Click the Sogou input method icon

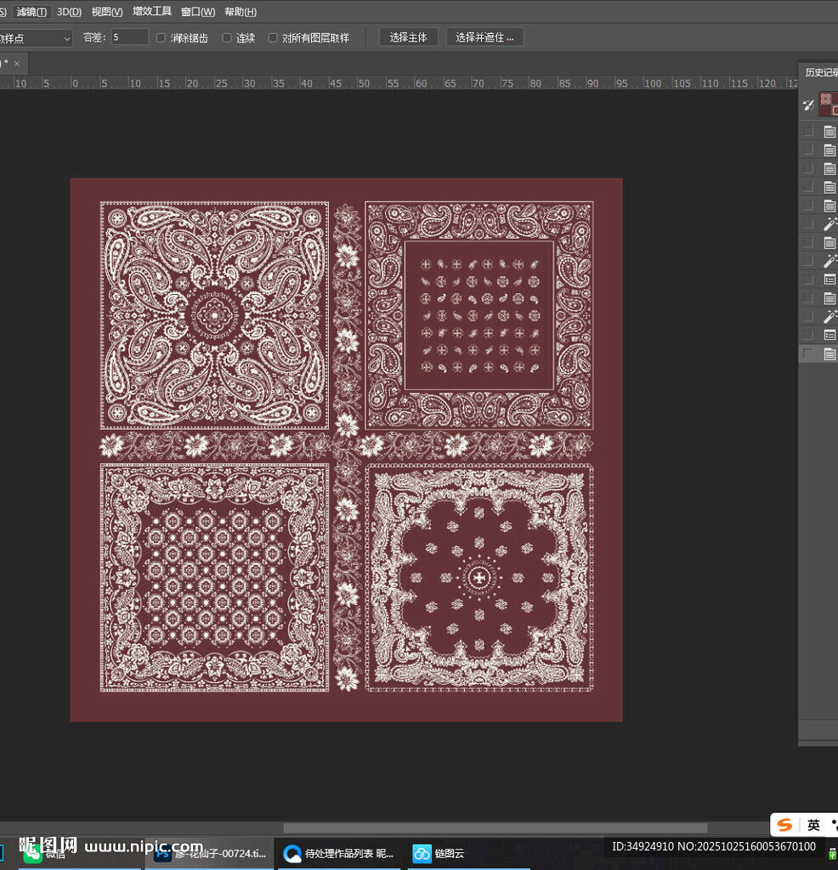tap(784, 825)
